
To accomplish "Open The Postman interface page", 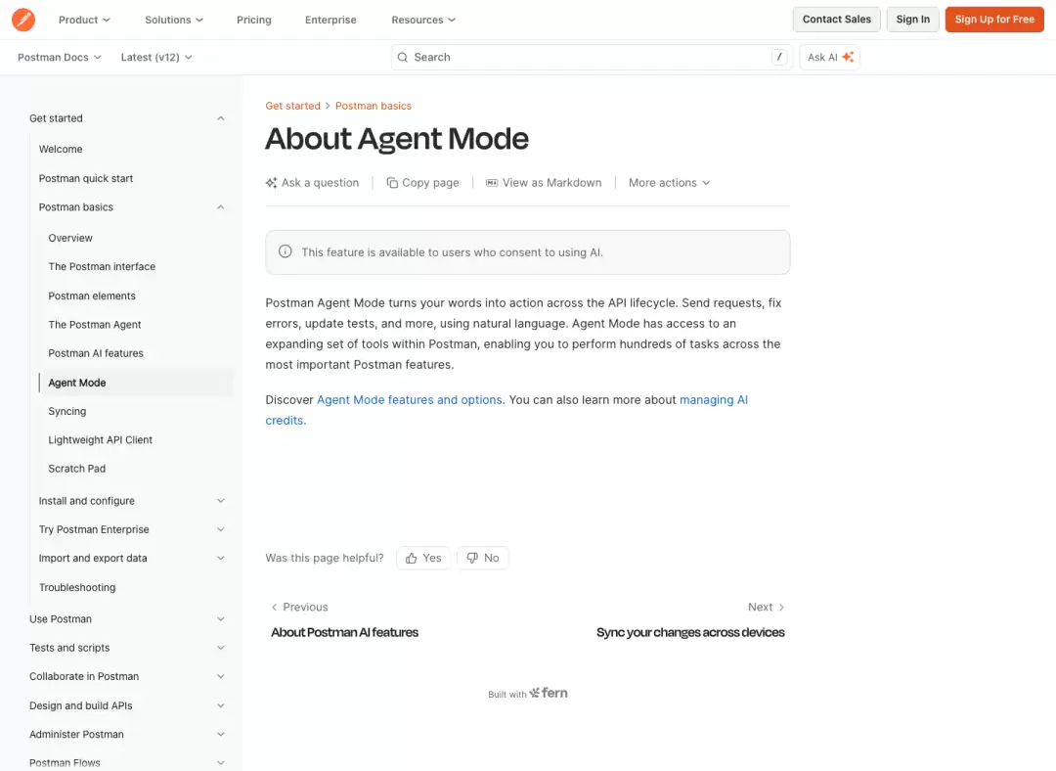I will tap(102, 267).
